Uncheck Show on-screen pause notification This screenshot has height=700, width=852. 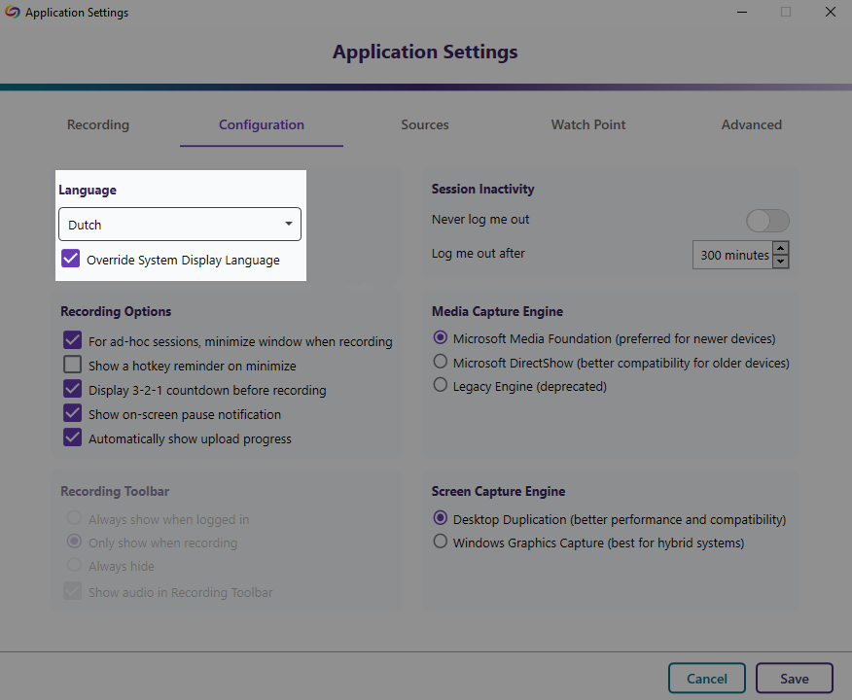[x=72, y=412]
